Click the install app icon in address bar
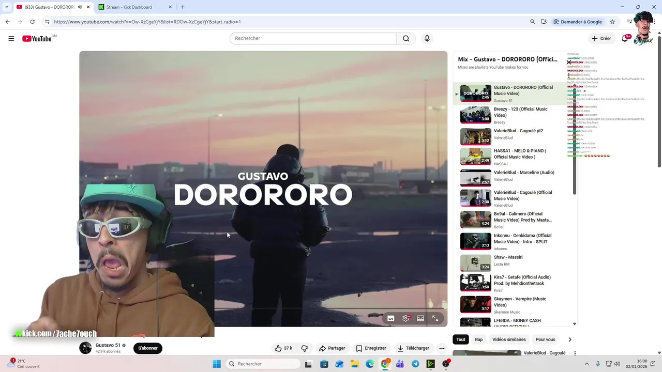Image resolution: width=662 pixels, height=372 pixels. 544,22
